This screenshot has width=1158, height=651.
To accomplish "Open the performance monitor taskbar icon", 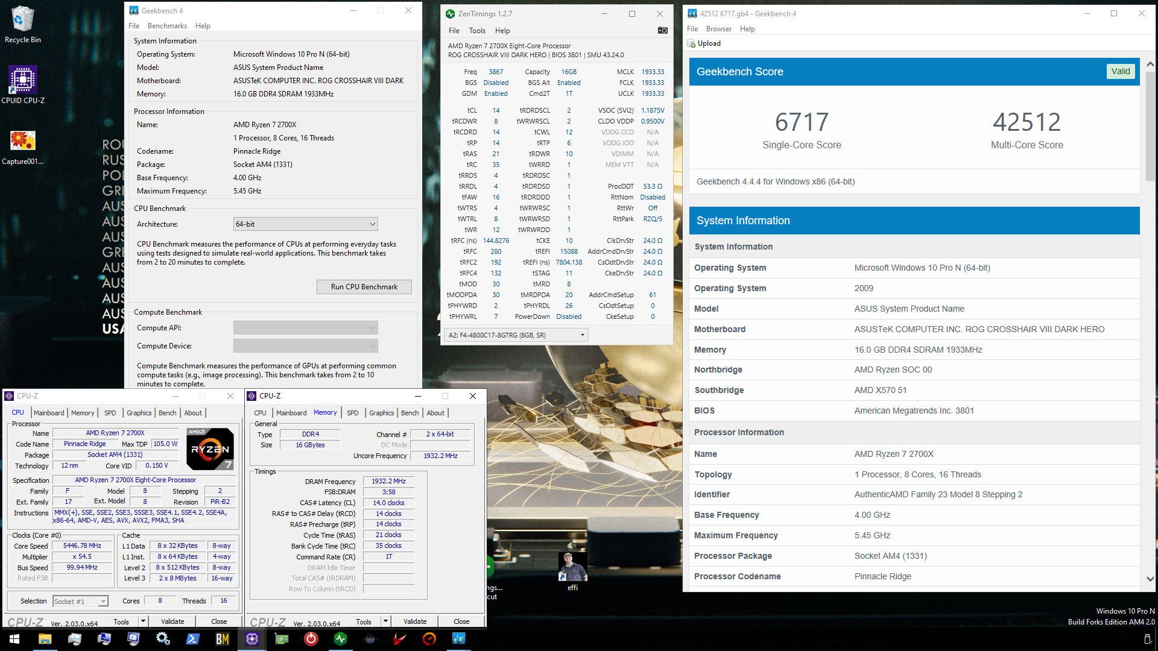I will 75,639.
